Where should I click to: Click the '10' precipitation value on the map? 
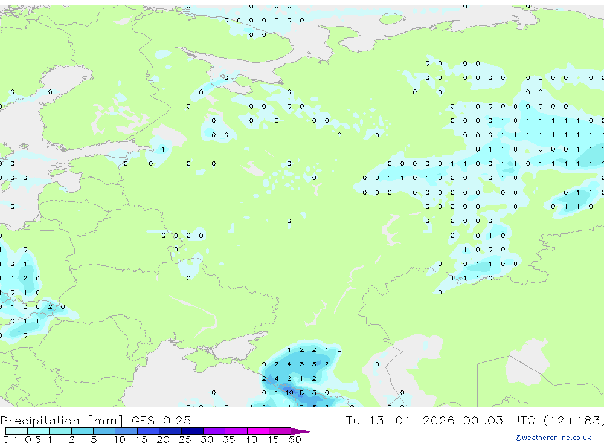coord(289,393)
